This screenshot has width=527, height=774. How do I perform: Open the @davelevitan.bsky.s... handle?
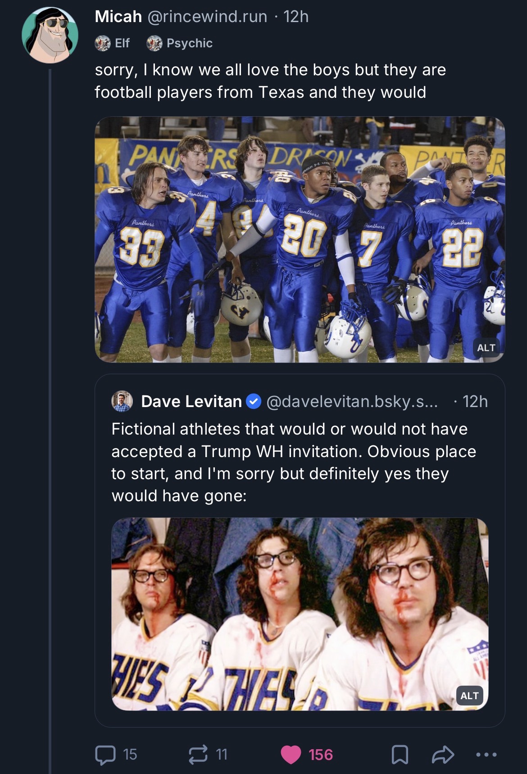[352, 401]
